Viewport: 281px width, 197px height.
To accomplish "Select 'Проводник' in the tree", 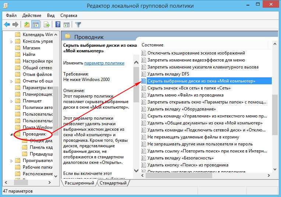I will tap(34, 134).
